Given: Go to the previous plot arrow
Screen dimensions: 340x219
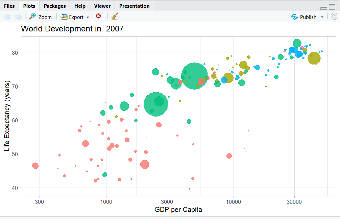Looking at the screenshot, I should click(7, 17).
